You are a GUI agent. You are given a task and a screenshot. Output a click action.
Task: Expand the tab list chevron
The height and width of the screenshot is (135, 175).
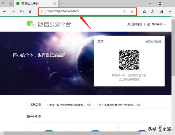pos(69,4)
